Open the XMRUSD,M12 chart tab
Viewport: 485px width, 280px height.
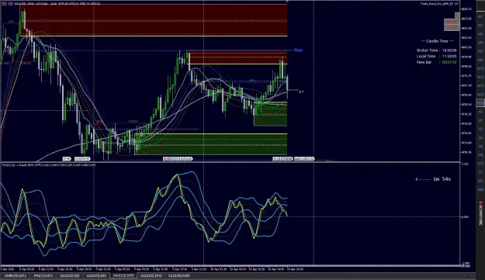[x=16, y=275]
